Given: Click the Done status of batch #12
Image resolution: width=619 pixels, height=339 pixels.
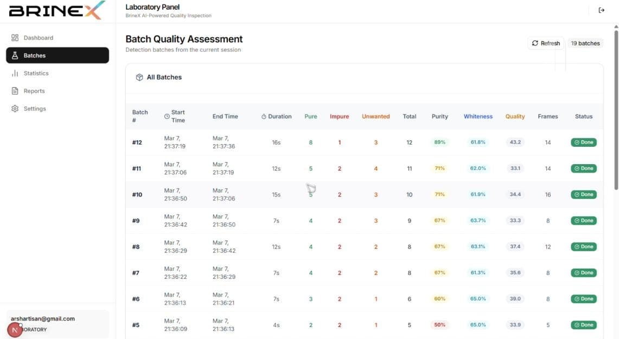Looking at the screenshot, I should pyautogui.click(x=584, y=142).
